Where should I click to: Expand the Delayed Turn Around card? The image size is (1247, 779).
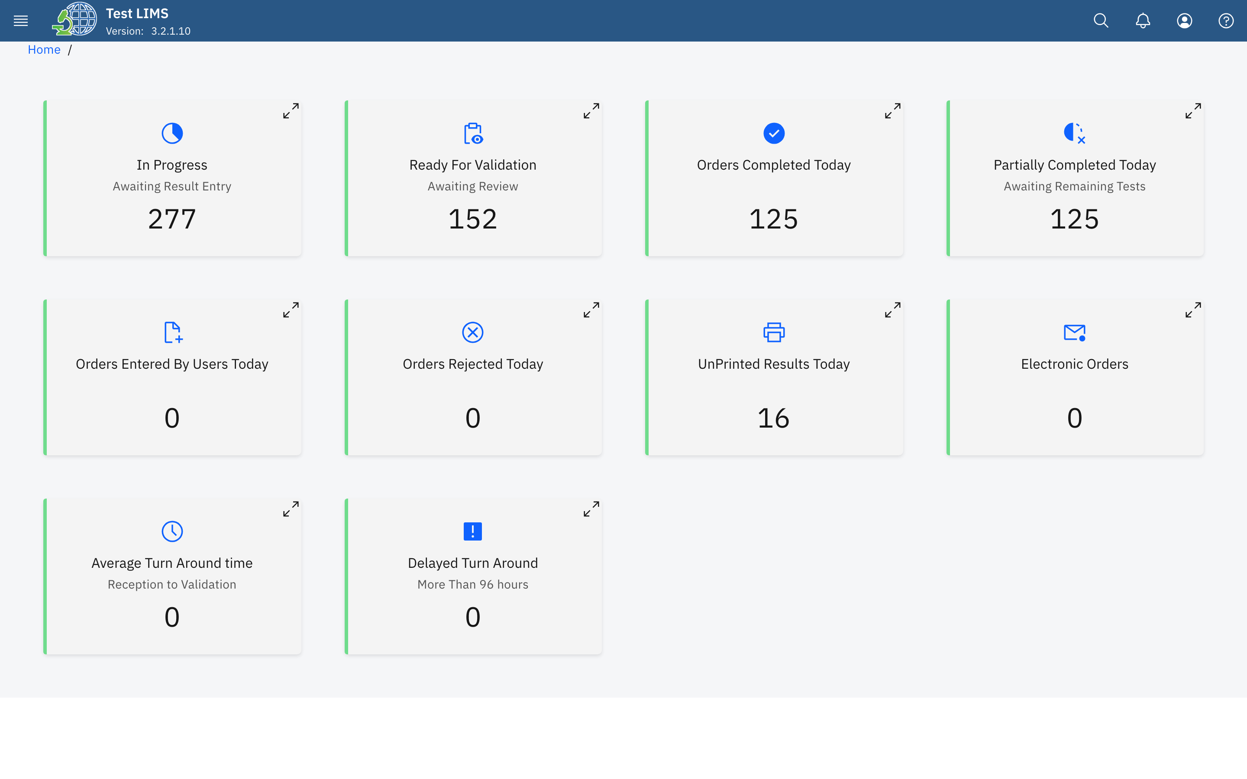click(x=591, y=509)
